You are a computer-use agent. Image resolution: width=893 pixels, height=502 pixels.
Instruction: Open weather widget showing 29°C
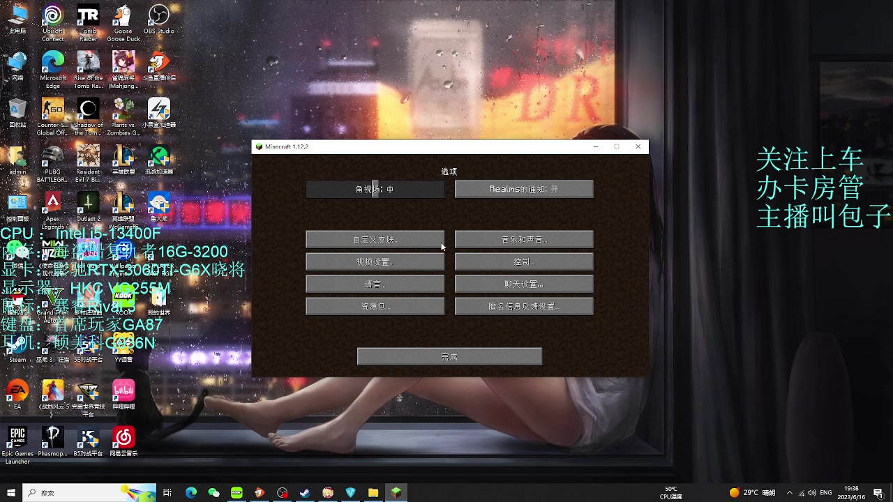tap(752, 493)
